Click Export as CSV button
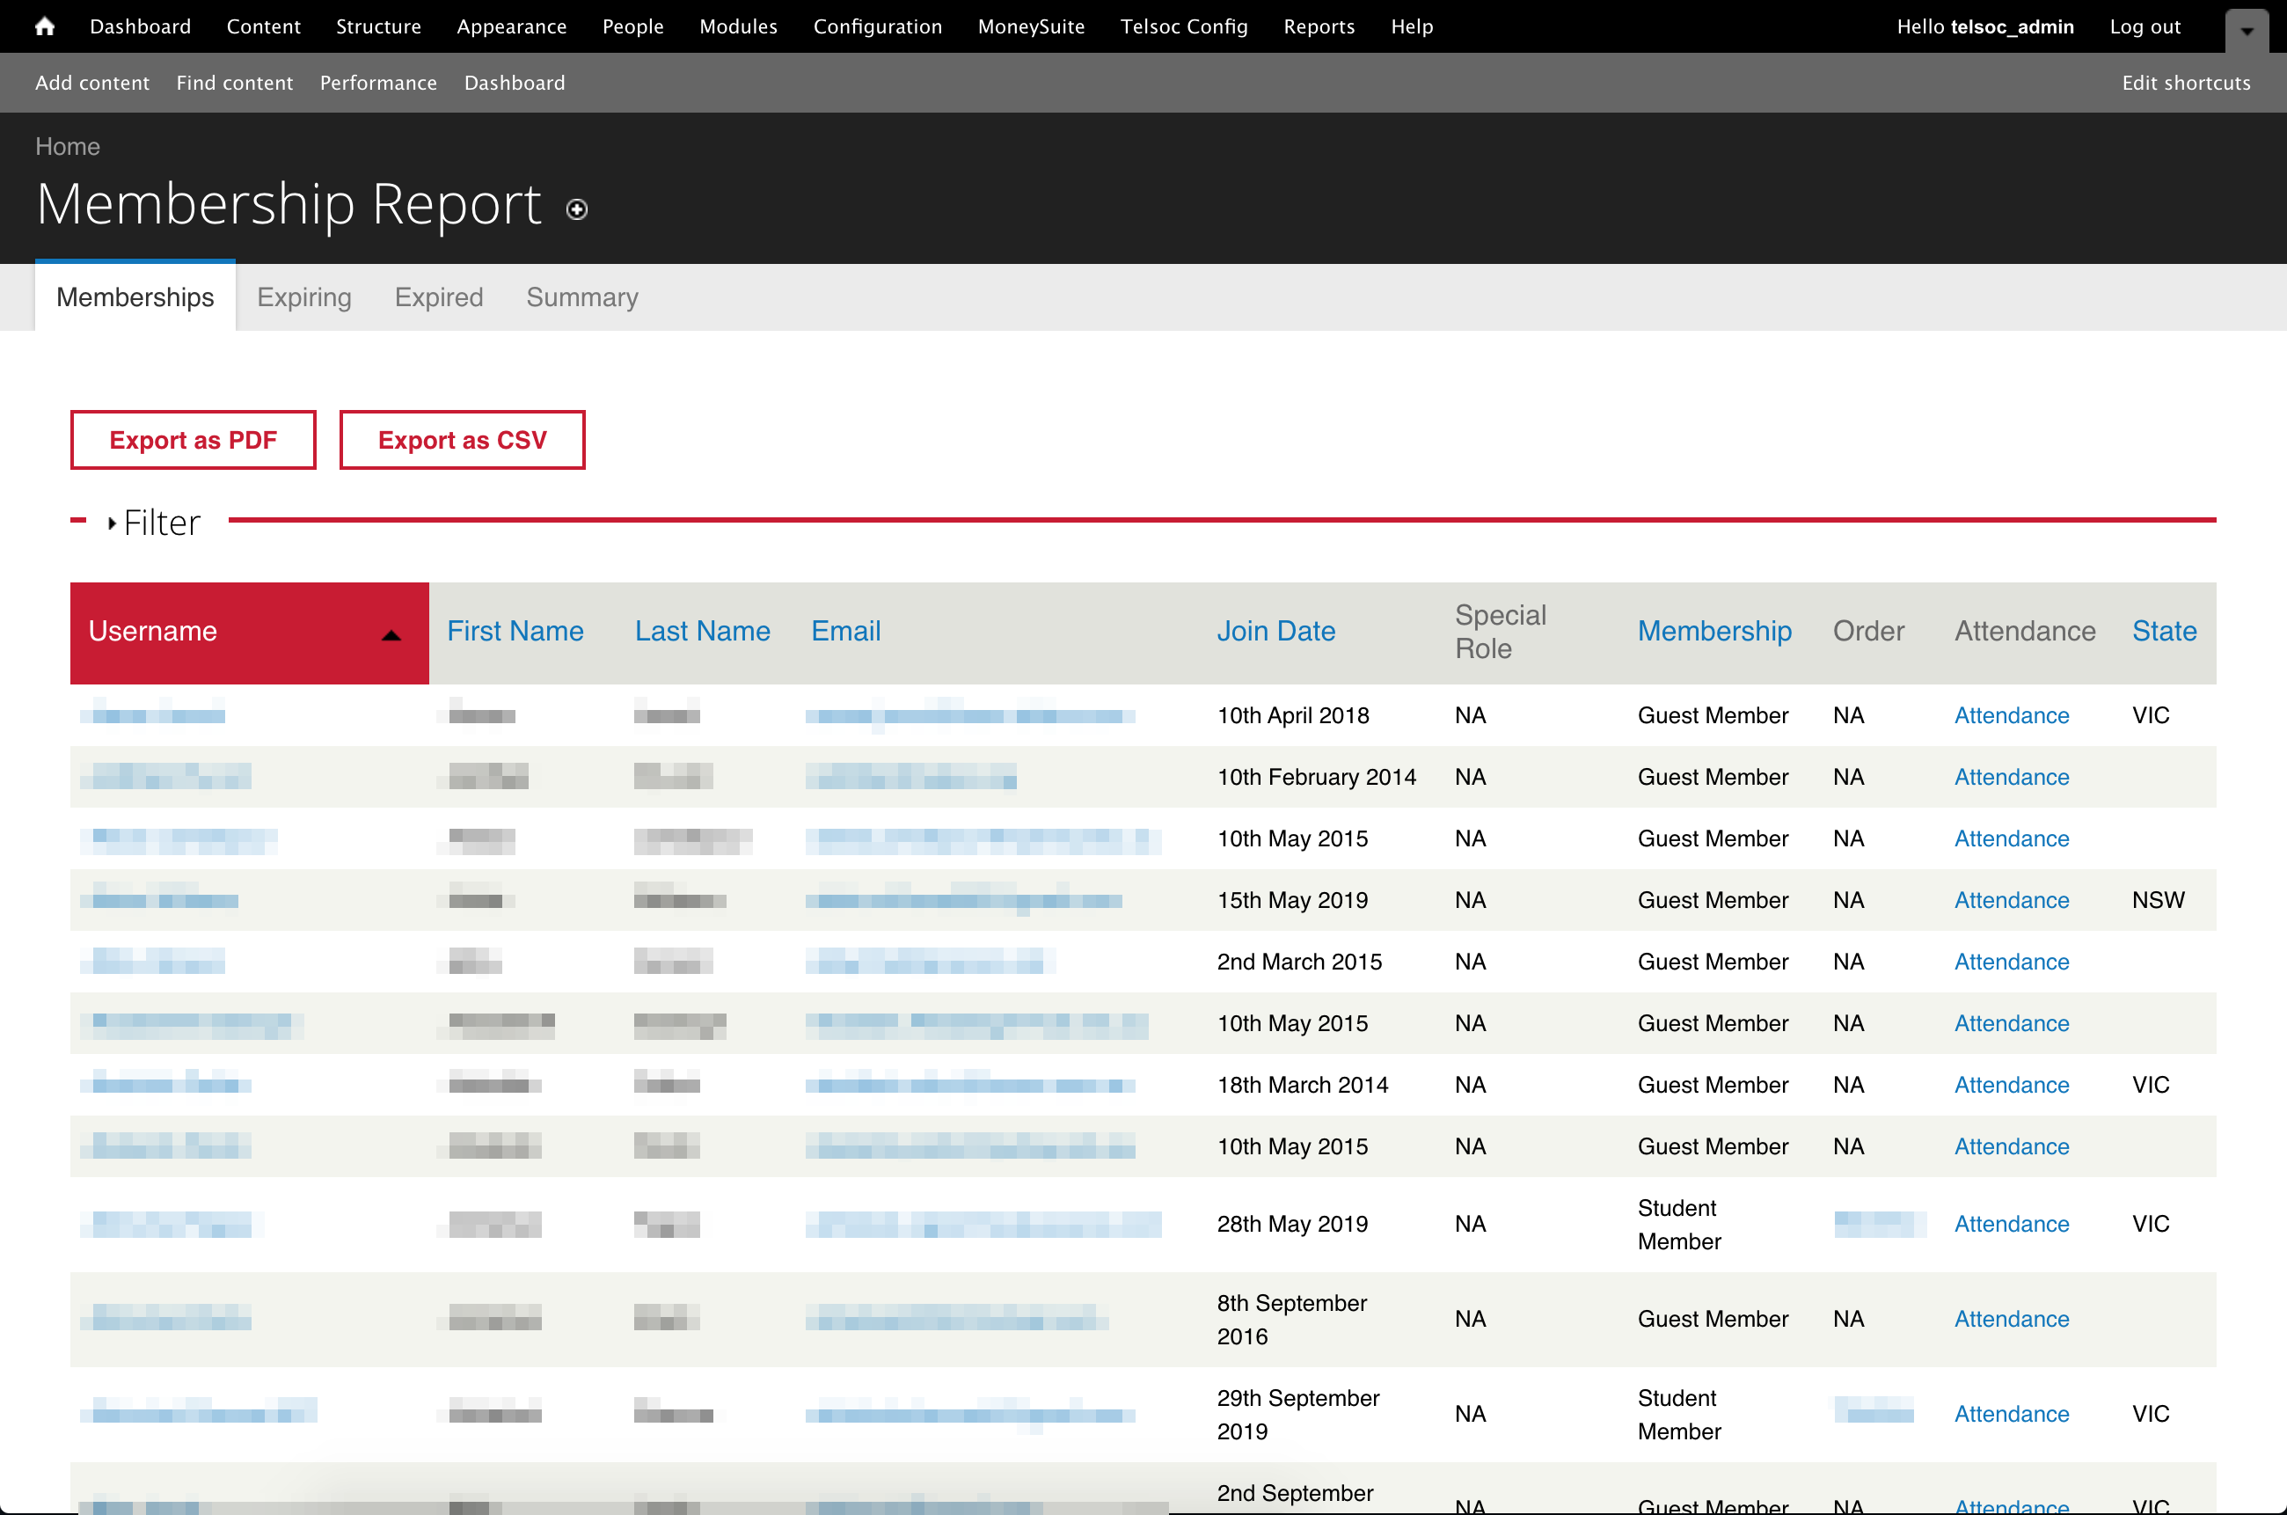 pyautogui.click(x=462, y=440)
